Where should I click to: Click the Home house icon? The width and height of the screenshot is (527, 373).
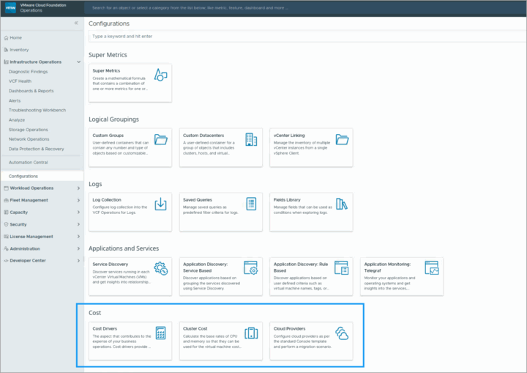coord(6,37)
